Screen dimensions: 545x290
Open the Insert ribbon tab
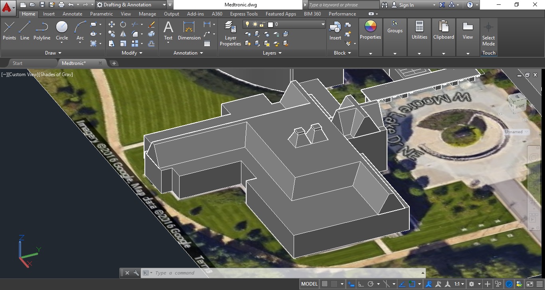pos(49,14)
